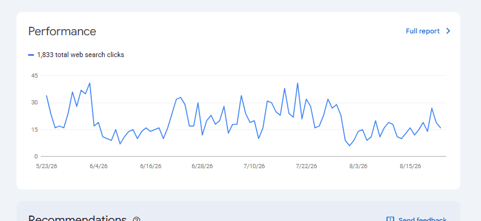Click the Send feedback icon
Image resolution: width=481 pixels, height=221 pixels.
point(390,219)
